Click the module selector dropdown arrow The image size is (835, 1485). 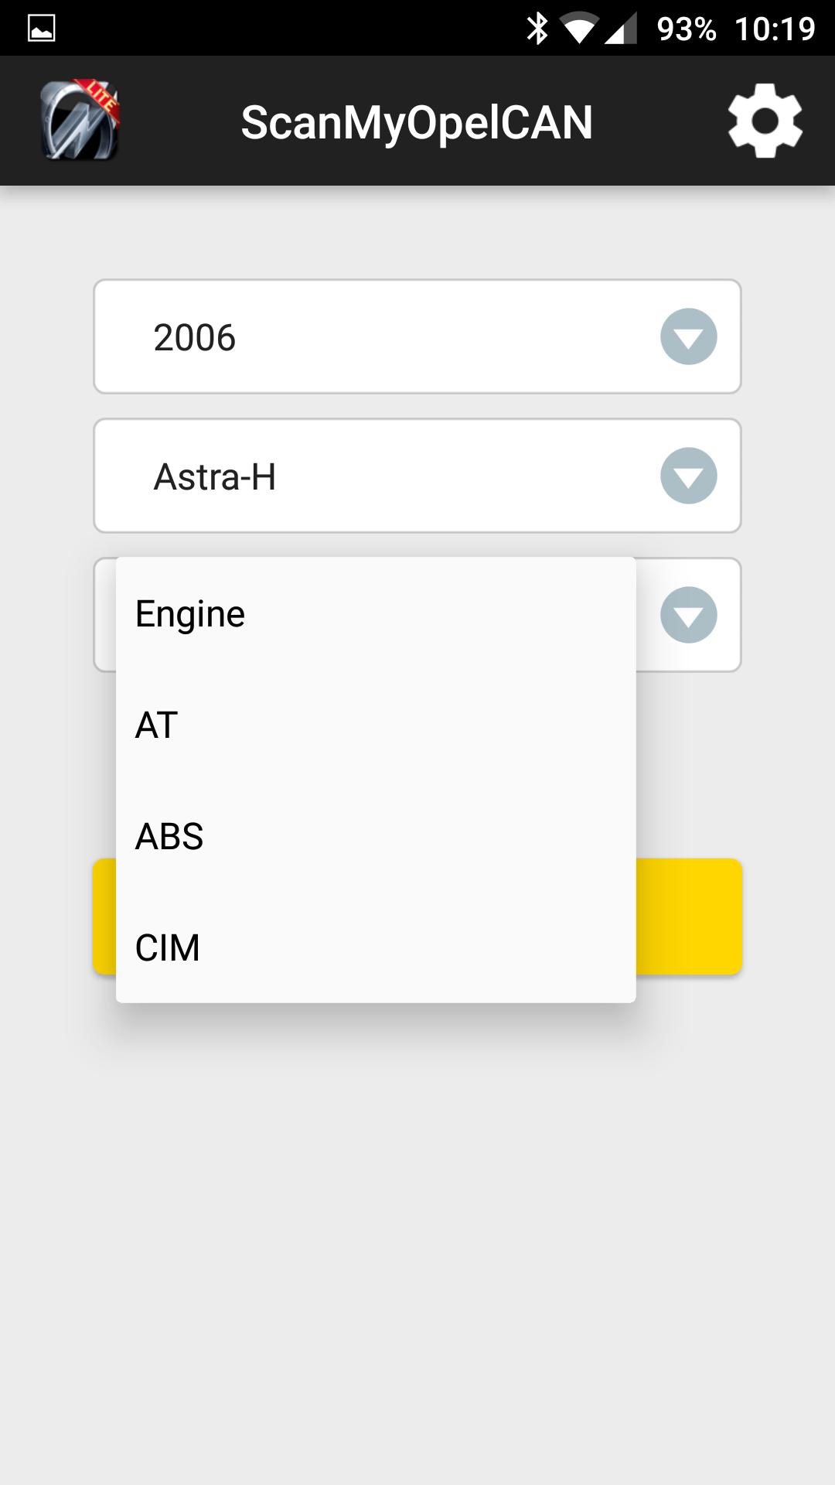coord(688,615)
